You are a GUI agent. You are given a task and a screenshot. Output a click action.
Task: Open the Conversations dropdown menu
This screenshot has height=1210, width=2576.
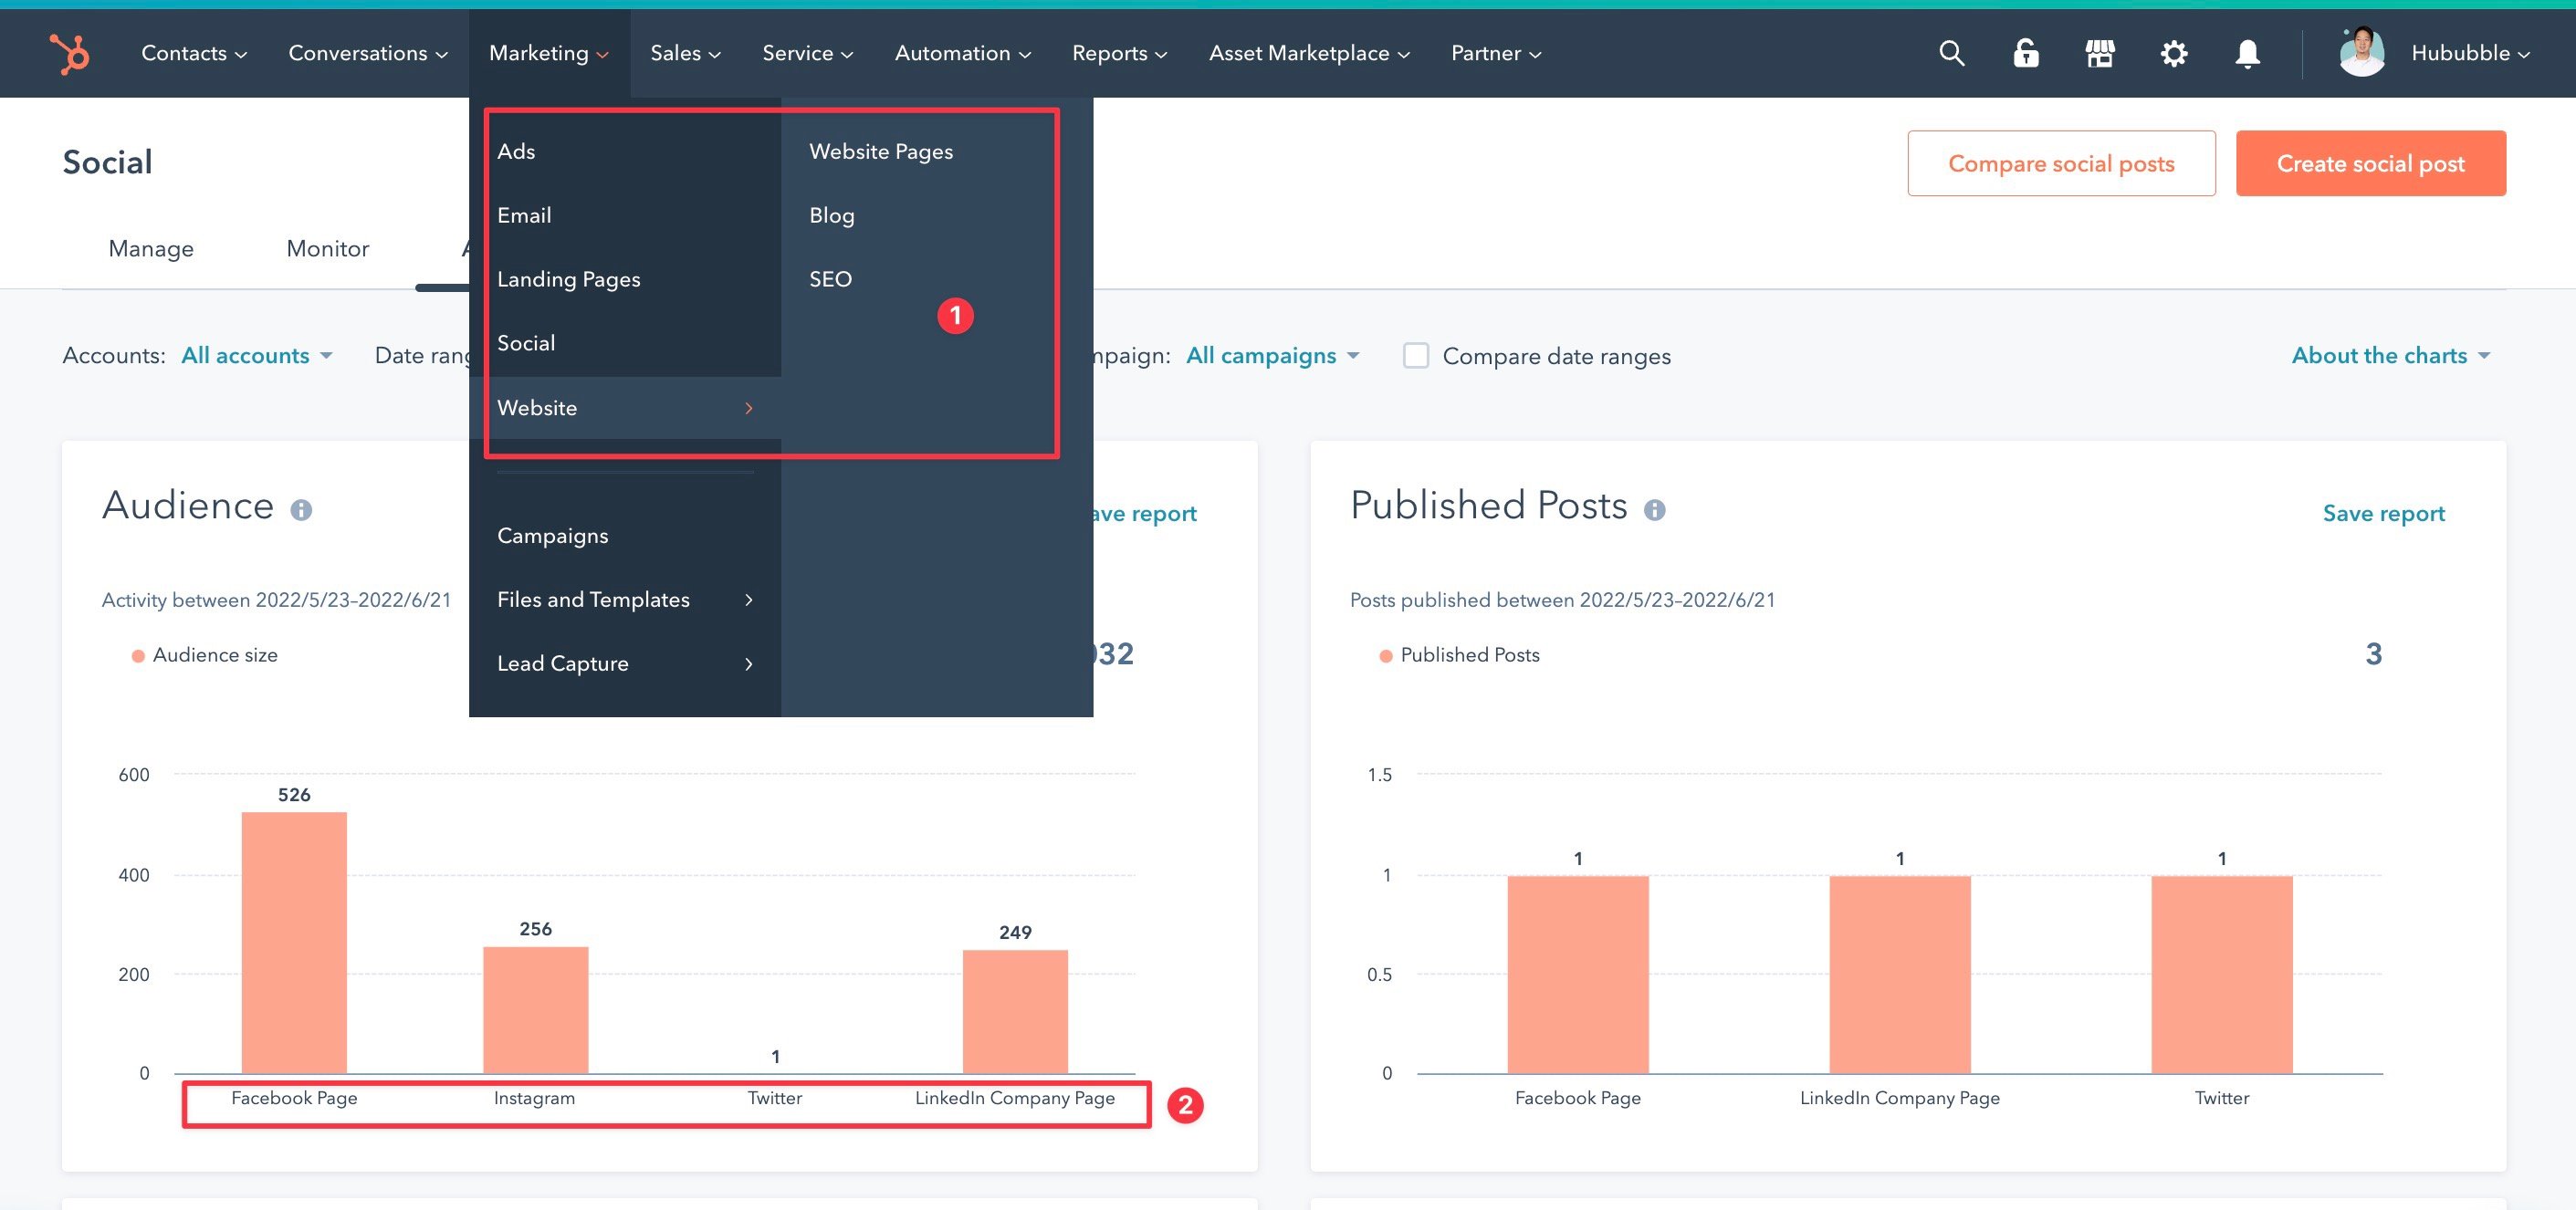(x=368, y=53)
